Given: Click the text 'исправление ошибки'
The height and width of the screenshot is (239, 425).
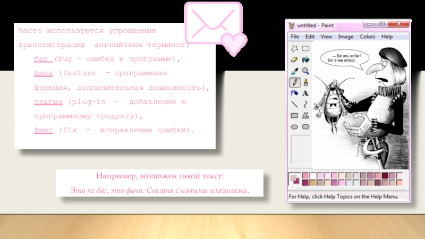Looking at the screenshot, I should (x=143, y=130).
